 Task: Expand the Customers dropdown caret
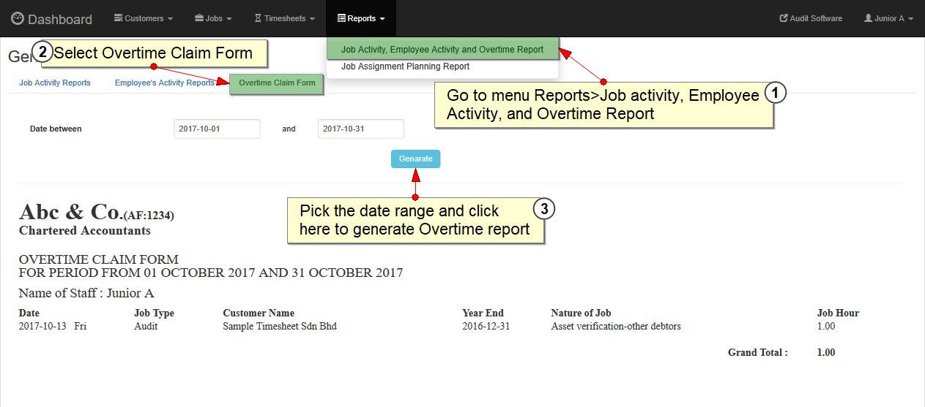pos(171,19)
